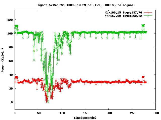Click the 40 y-axis tick label
The width and height of the screenshot is (161, 120).
coord(11,75)
